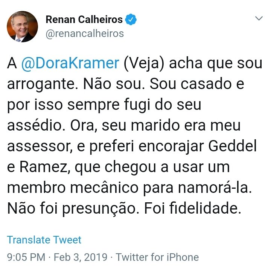
Task: Open the @renancalheiros handle
Action: (x=85, y=34)
